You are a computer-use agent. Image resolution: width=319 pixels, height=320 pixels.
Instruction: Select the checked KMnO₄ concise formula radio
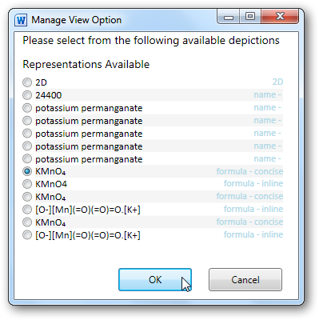coord(27,171)
